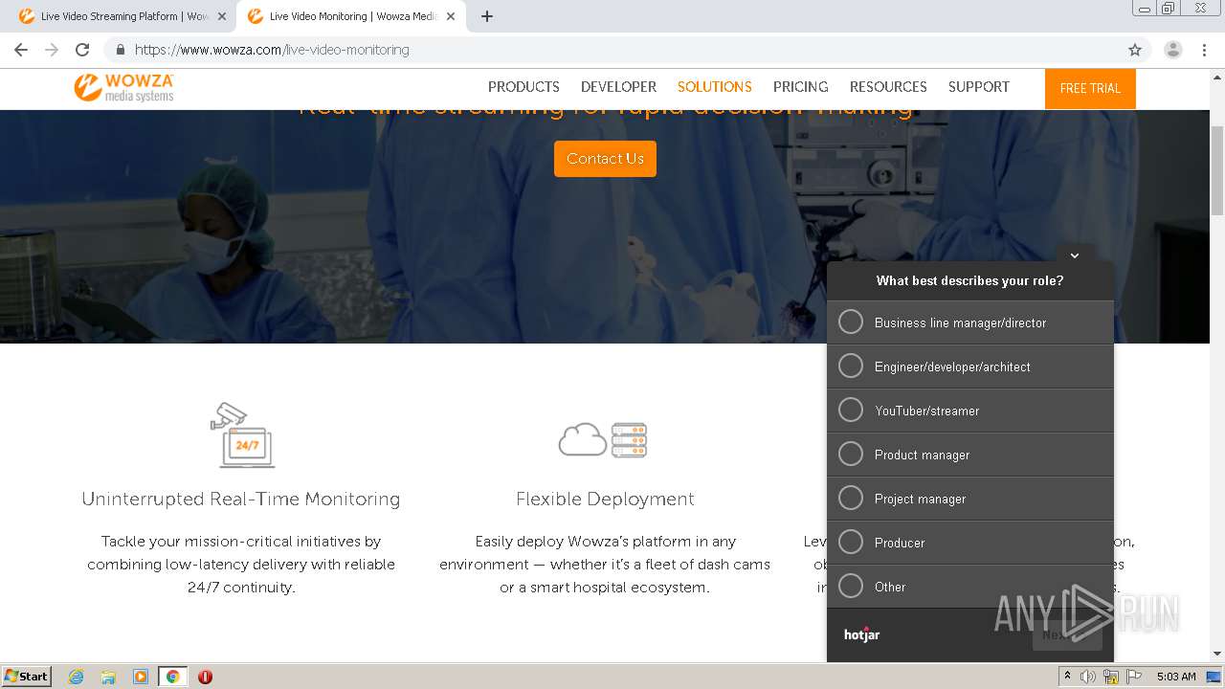Viewport: 1225px width, 689px height.
Task: Switch to Live Video Monitoring tab
Action: click(351, 16)
